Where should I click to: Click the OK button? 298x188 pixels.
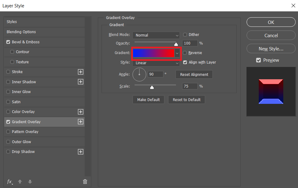point(271,22)
